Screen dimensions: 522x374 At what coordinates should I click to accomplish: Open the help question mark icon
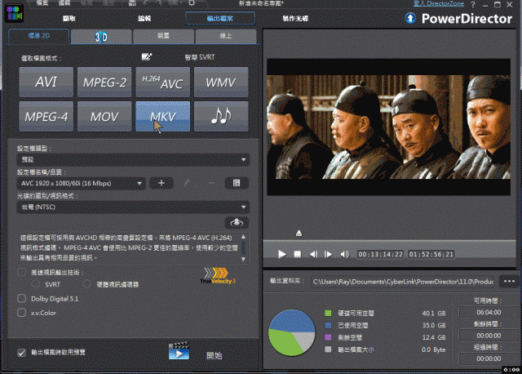(473, 4)
